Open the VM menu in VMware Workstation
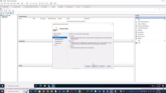Image resolution: width=166 pixels, height=93 pixels. 11,3
